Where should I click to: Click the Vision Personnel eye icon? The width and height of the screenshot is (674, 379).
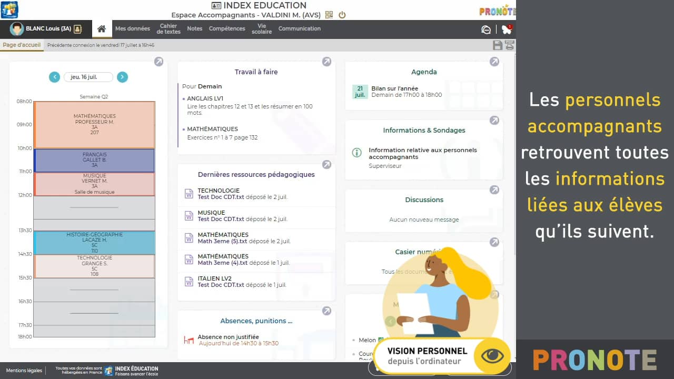(492, 355)
